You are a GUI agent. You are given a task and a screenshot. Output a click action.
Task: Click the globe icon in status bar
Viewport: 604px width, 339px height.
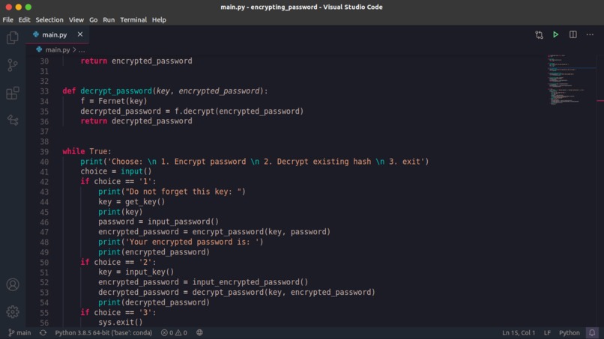(199, 332)
